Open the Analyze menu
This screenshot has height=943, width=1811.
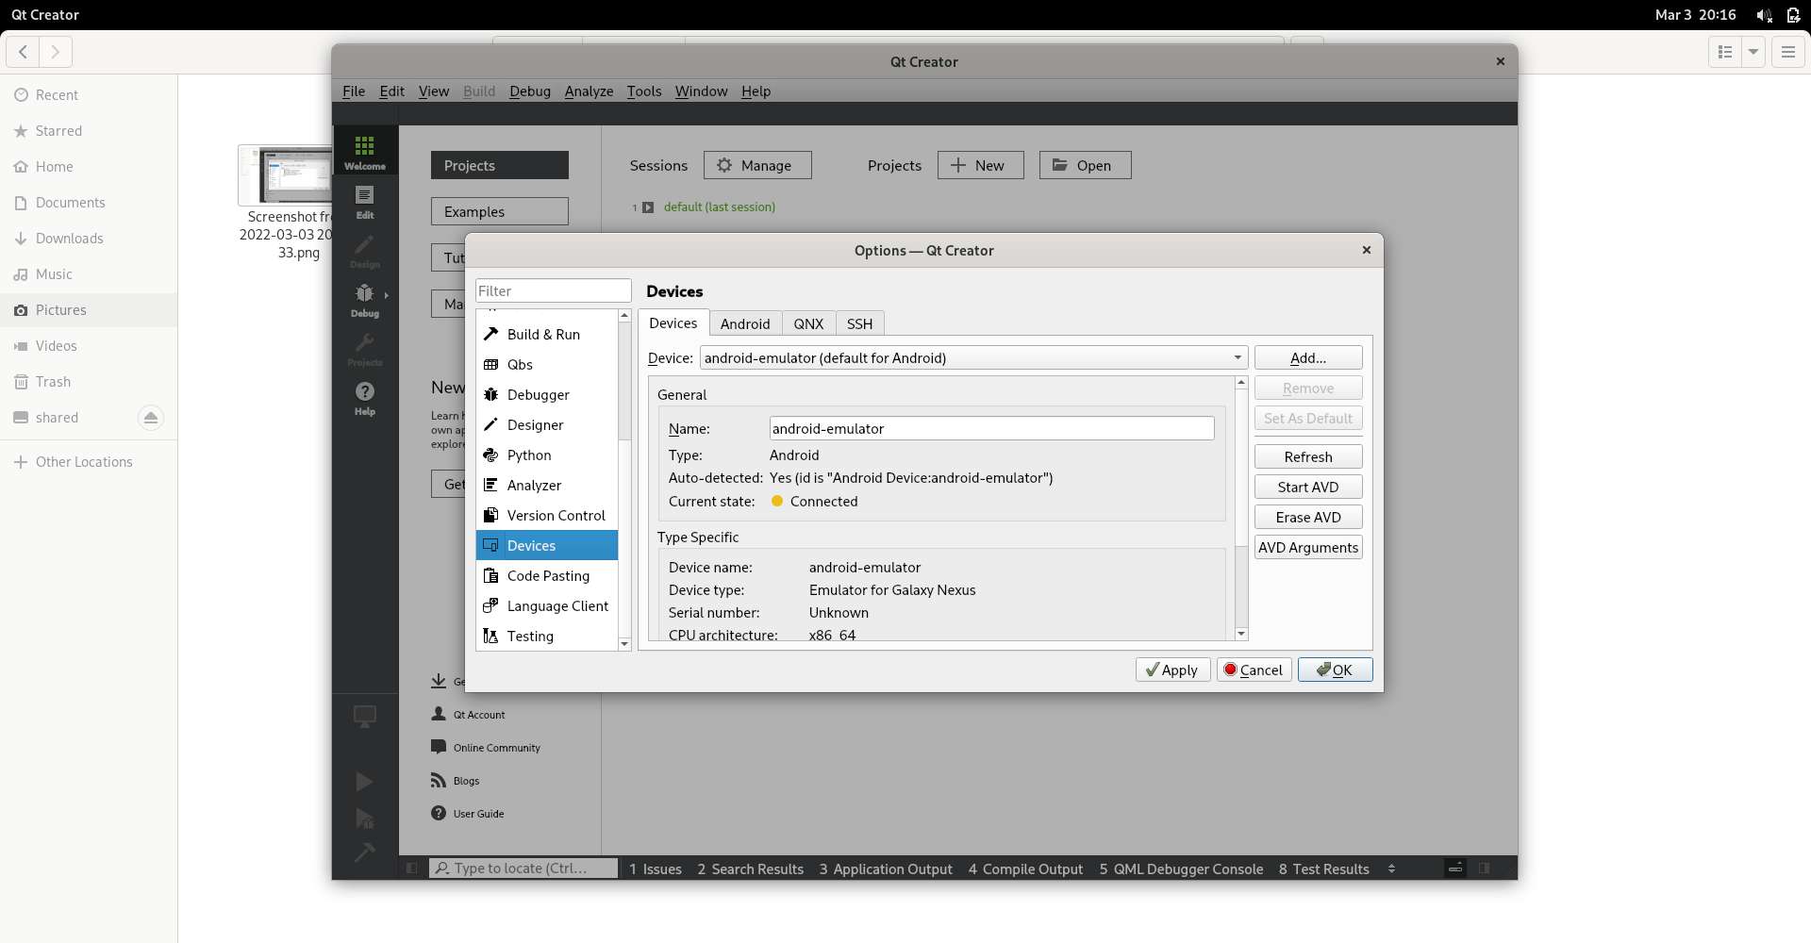coord(589,91)
